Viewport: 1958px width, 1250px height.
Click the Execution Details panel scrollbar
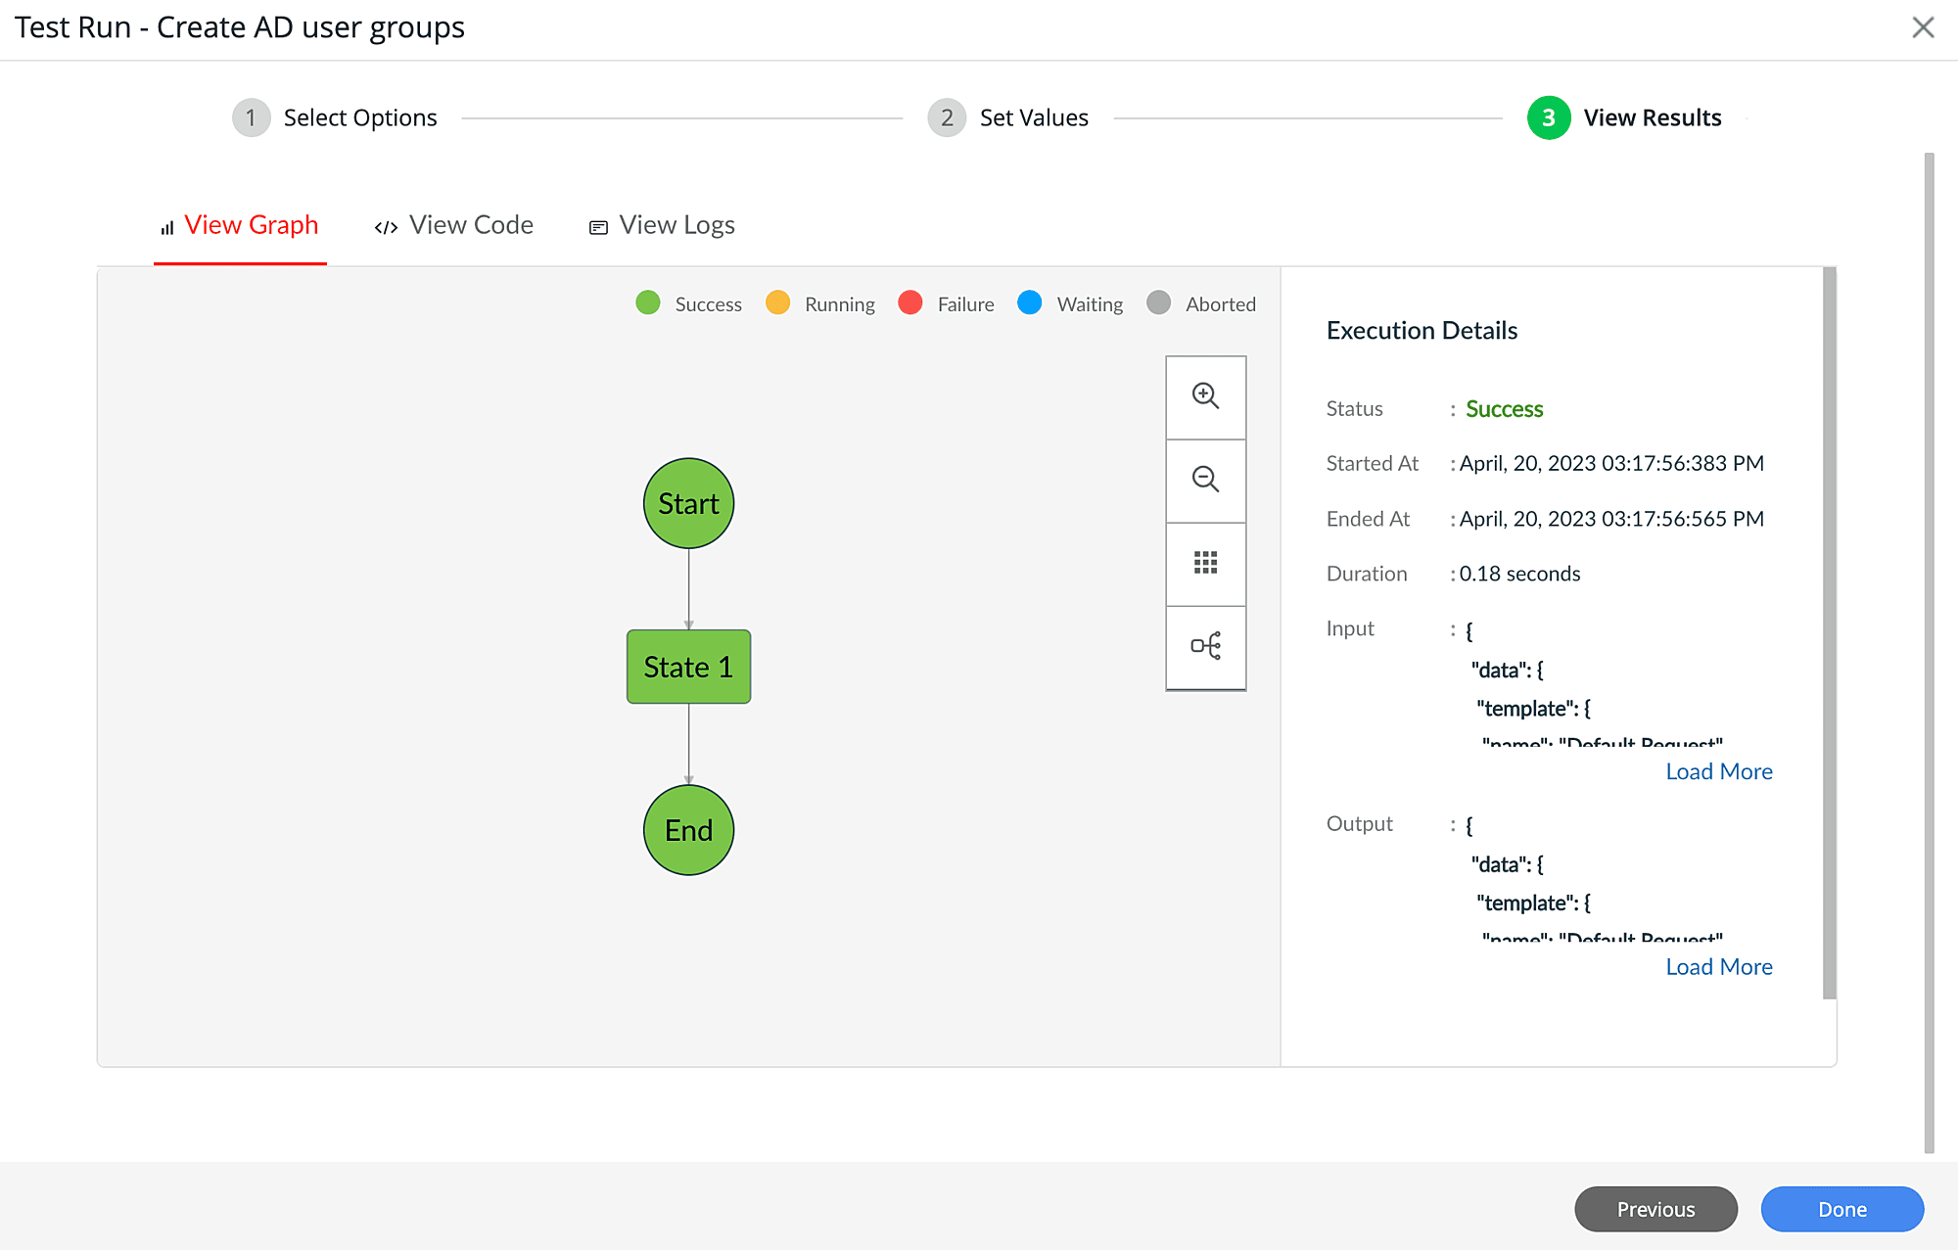(1829, 631)
